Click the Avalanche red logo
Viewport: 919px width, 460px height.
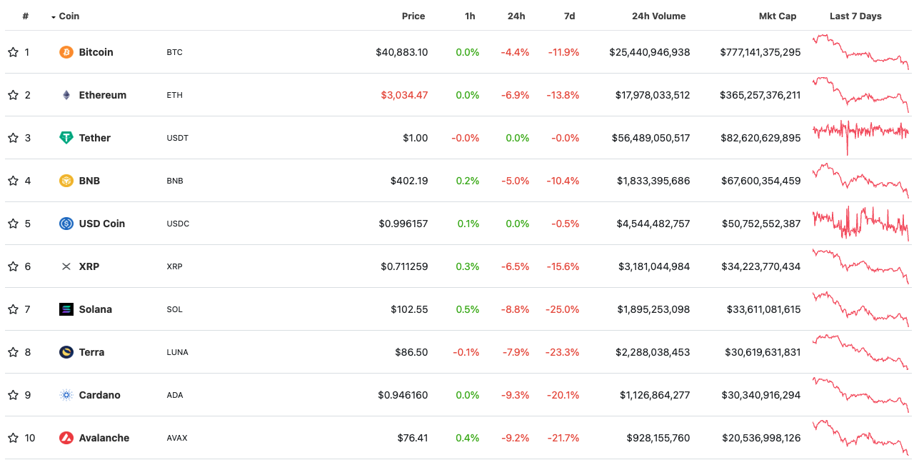66,438
